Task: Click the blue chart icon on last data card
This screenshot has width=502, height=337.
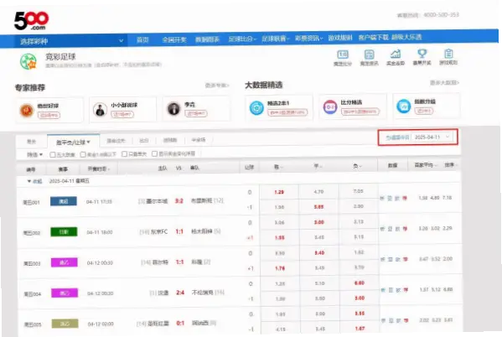Action: [404, 106]
